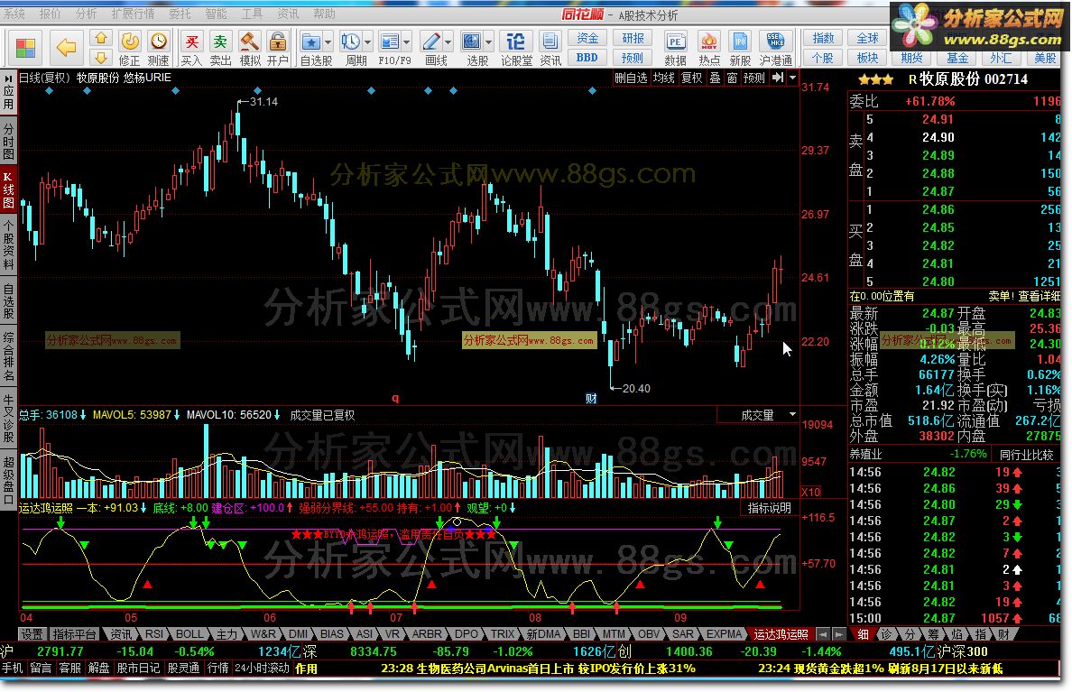Click the 20.40 low price label

point(636,388)
